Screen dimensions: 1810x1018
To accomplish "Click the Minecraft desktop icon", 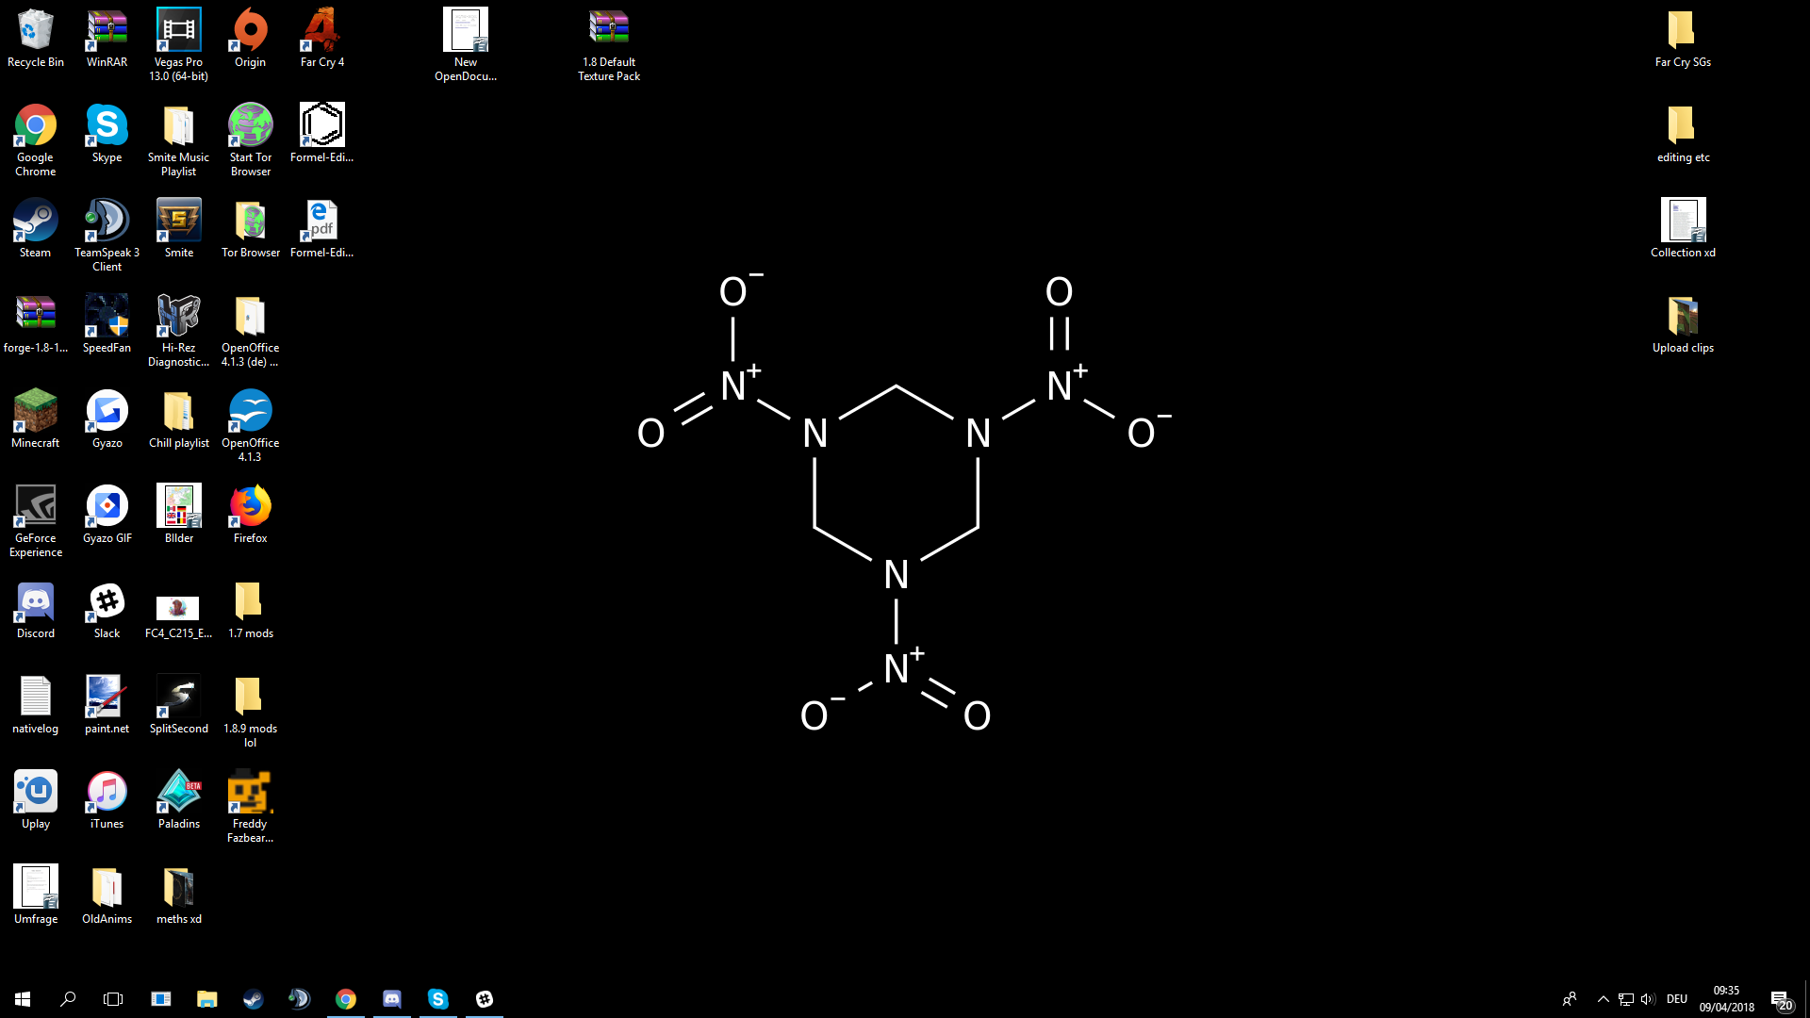I will tap(35, 412).
